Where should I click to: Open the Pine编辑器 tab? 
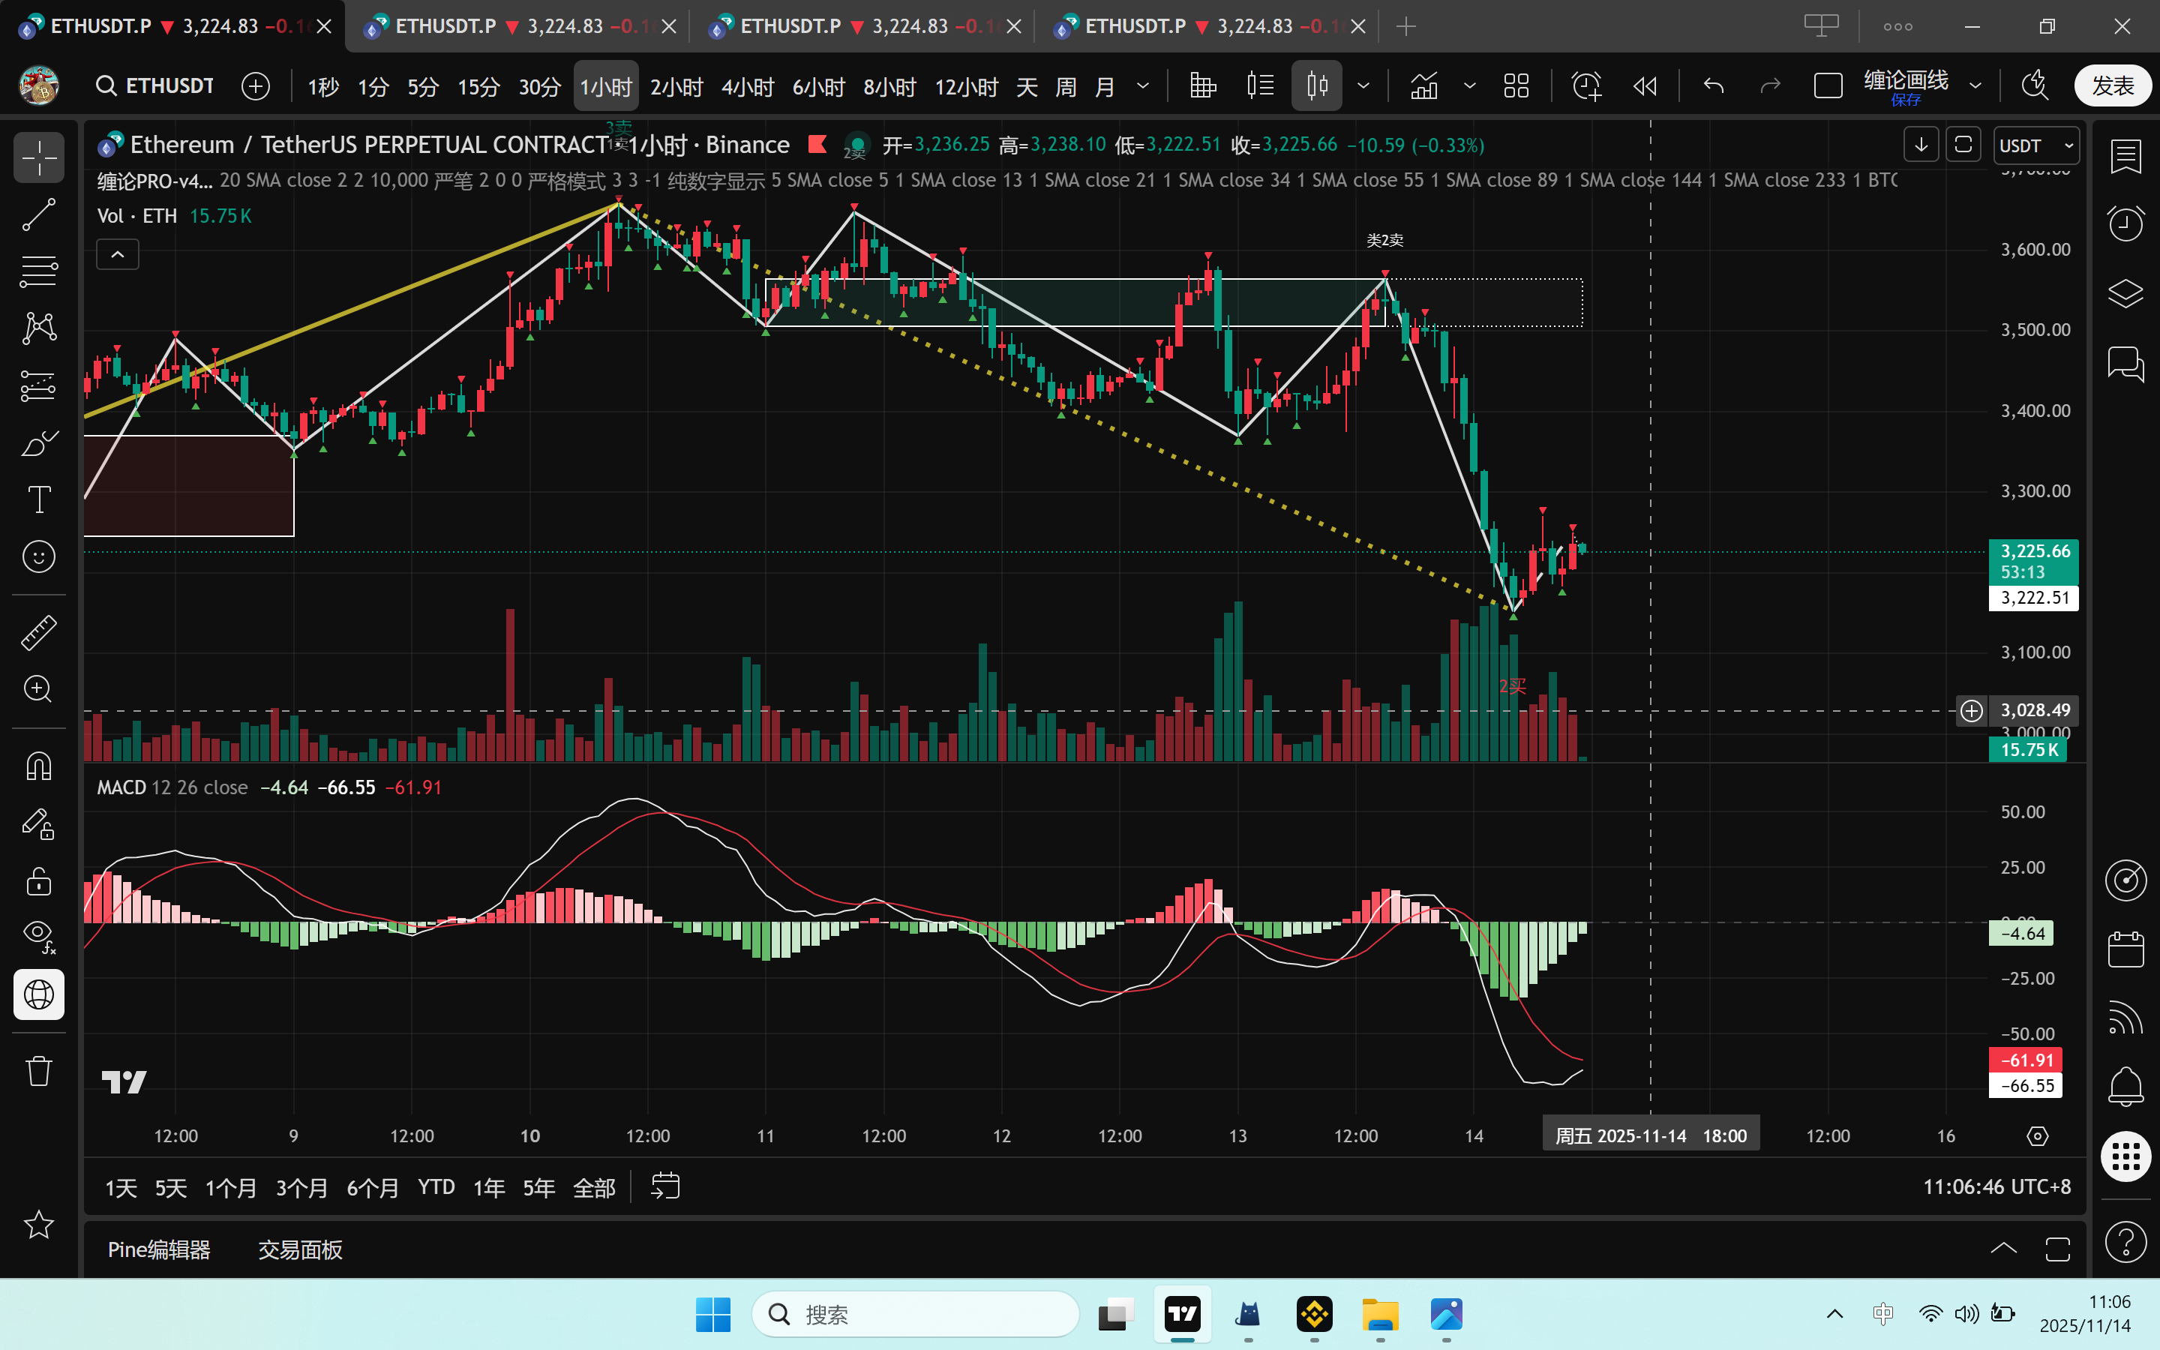pyautogui.click(x=159, y=1249)
